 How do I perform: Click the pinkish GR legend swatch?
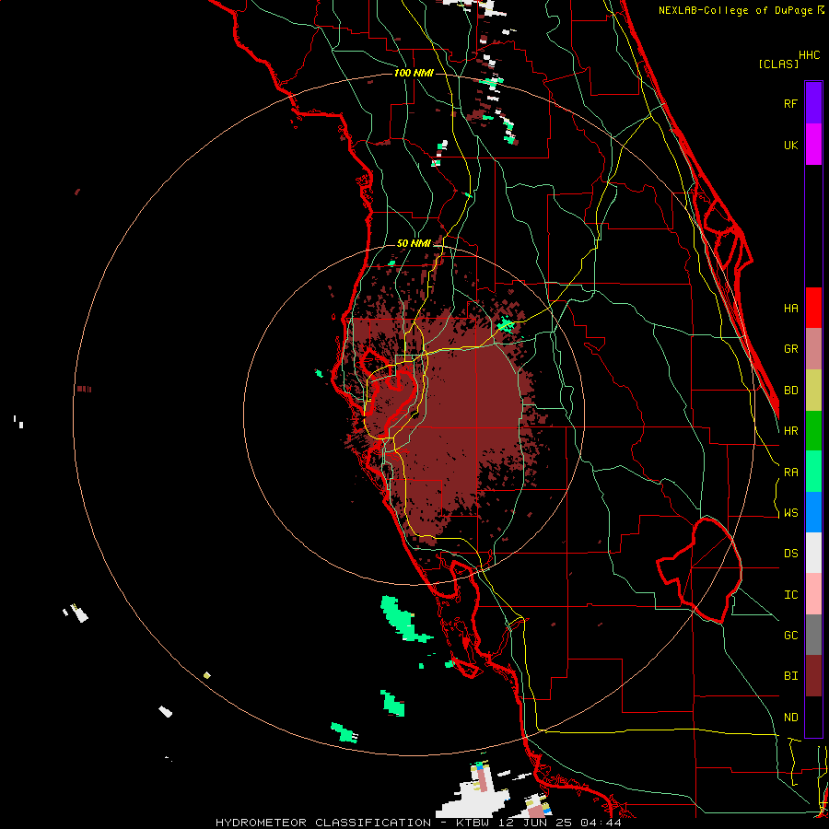pyautogui.click(x=813, y=349)
